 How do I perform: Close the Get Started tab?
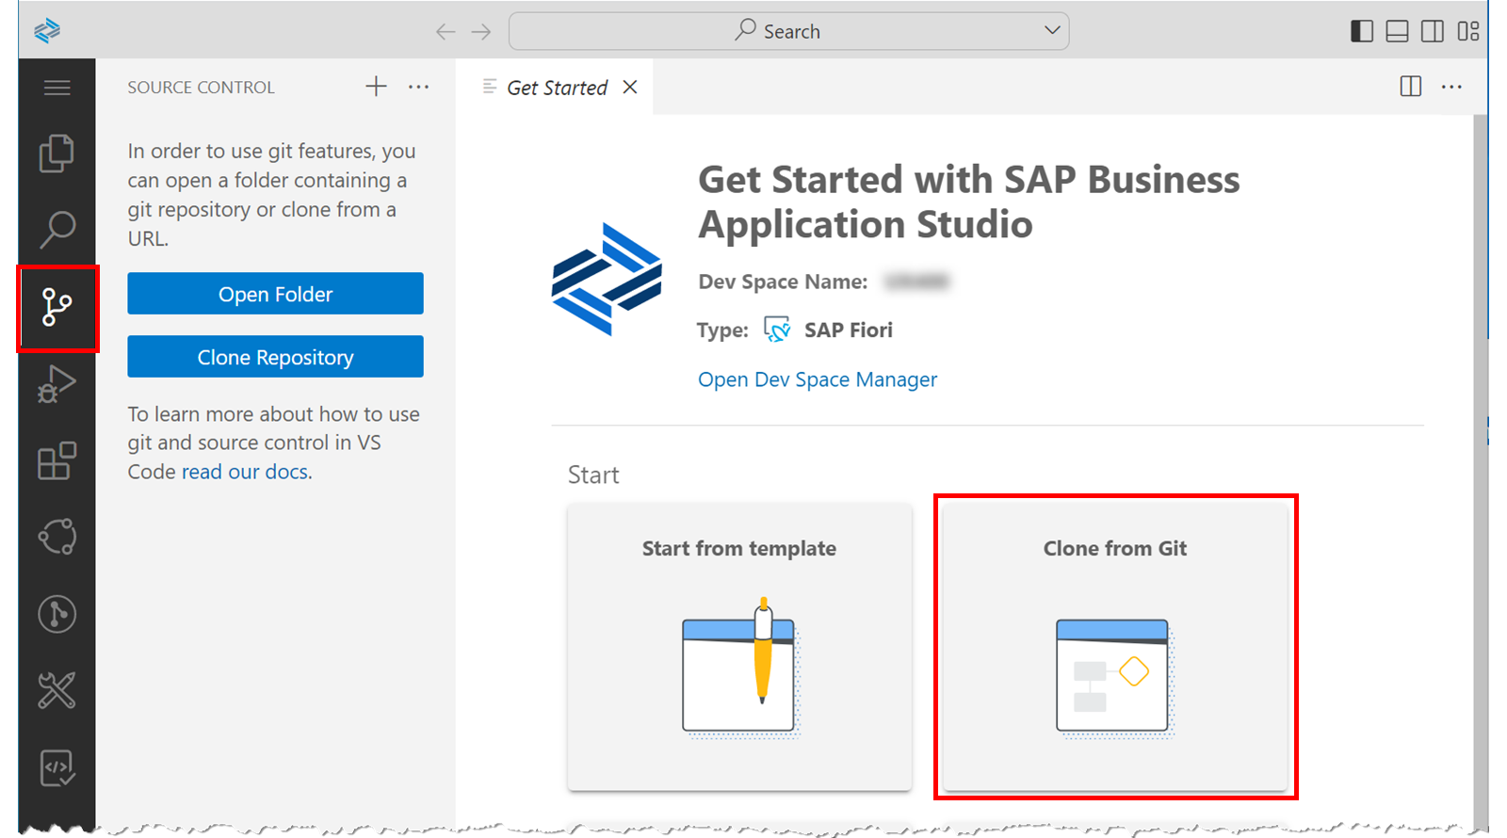[x=630, y=87]
